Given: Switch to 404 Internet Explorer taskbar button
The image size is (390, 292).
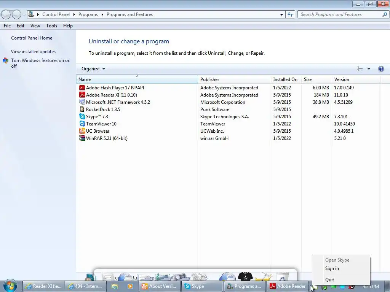Looking at the screenshot, I should pyautogui.click(x=86, y=286).
